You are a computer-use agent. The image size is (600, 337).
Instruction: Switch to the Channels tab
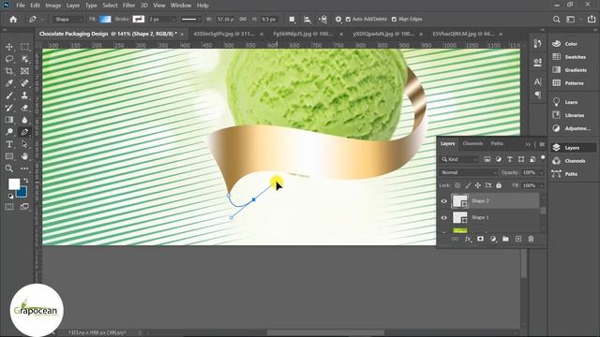click(x=472, y=143)
